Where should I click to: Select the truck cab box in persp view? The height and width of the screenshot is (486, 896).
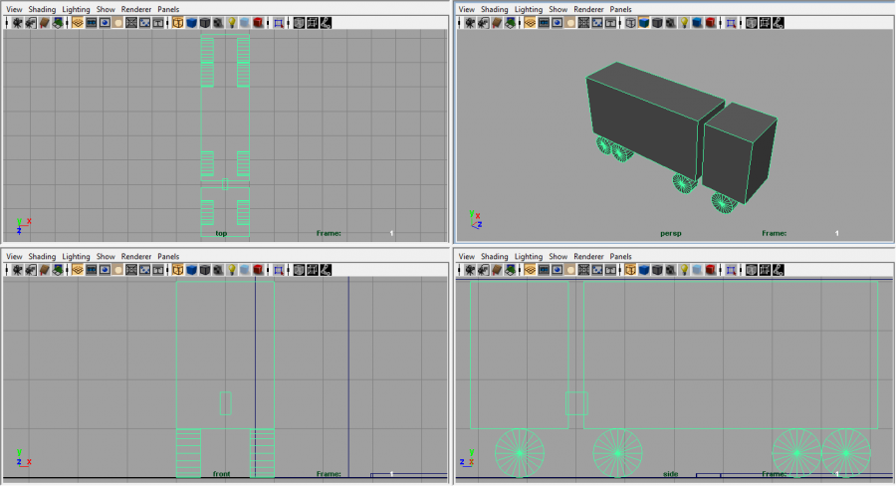[740, 153]
